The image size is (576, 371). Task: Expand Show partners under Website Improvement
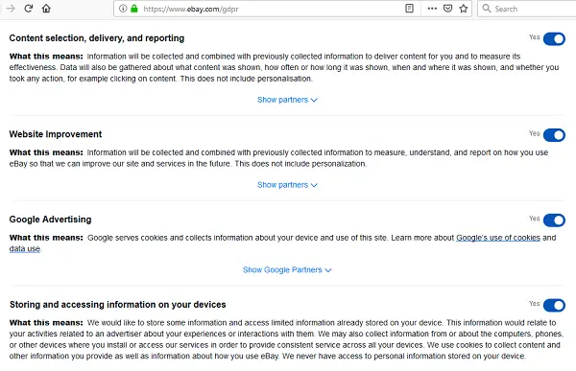point(287,185)
